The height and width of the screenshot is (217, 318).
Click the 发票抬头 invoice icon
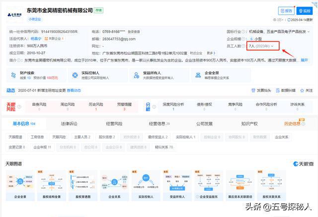pyautogui.click(x=253, y=90)
